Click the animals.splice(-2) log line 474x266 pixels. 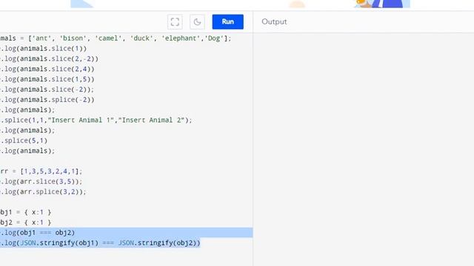coord(47,100)
